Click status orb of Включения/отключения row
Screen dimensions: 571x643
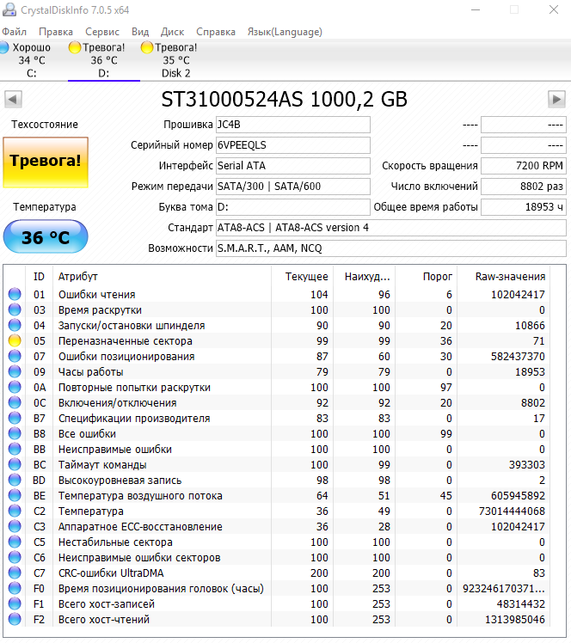15,402
